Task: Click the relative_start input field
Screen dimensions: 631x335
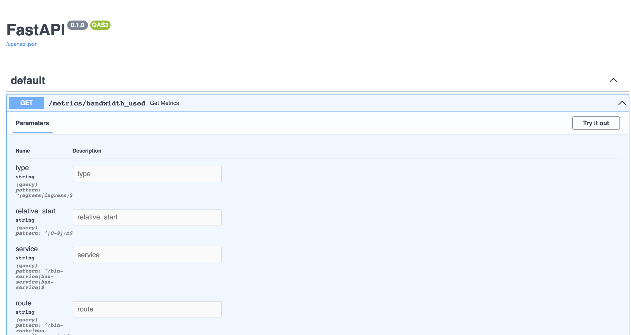Action: 147,217
